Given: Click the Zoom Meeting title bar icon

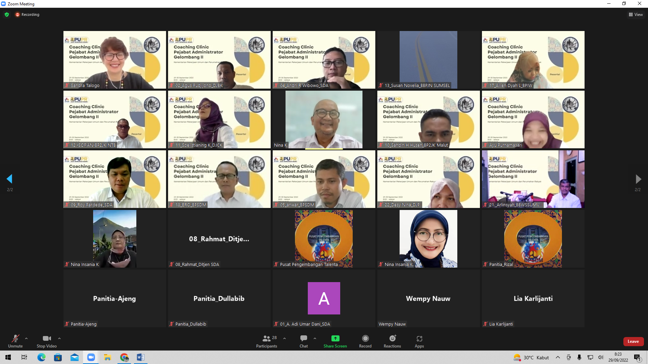Looking at the screenshot, I should pos(3,4).
